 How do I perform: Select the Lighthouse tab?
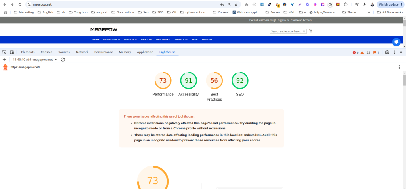click(x=168, y=52)
